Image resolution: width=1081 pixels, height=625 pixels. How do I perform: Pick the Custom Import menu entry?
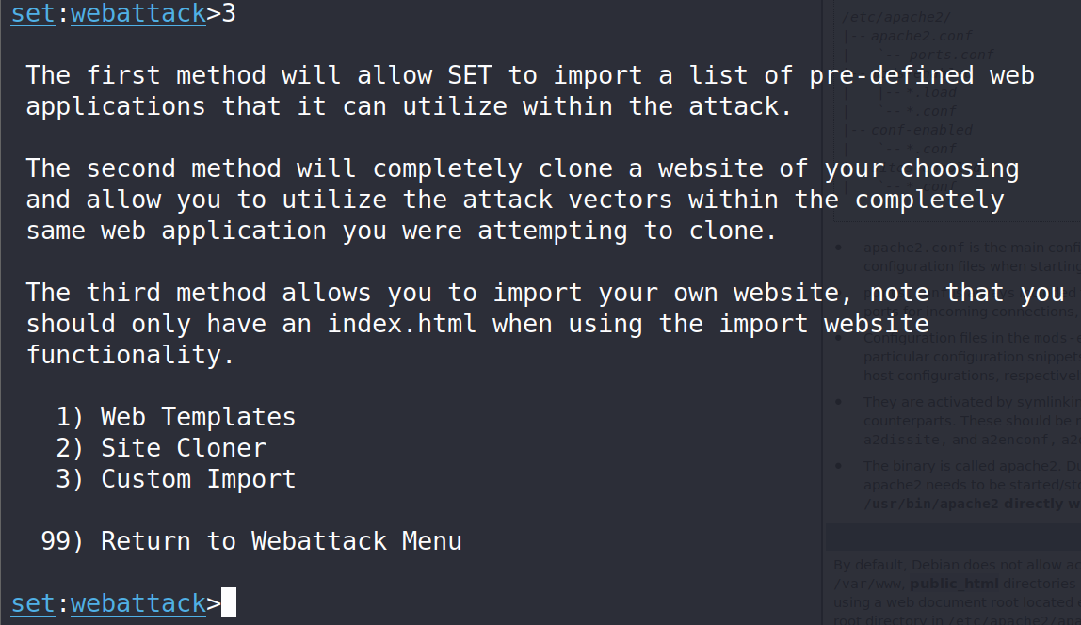click(198, 479)
